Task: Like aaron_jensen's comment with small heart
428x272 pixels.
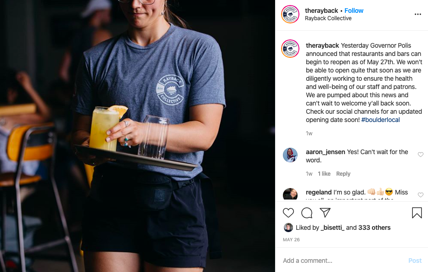Action: (420, 155)
